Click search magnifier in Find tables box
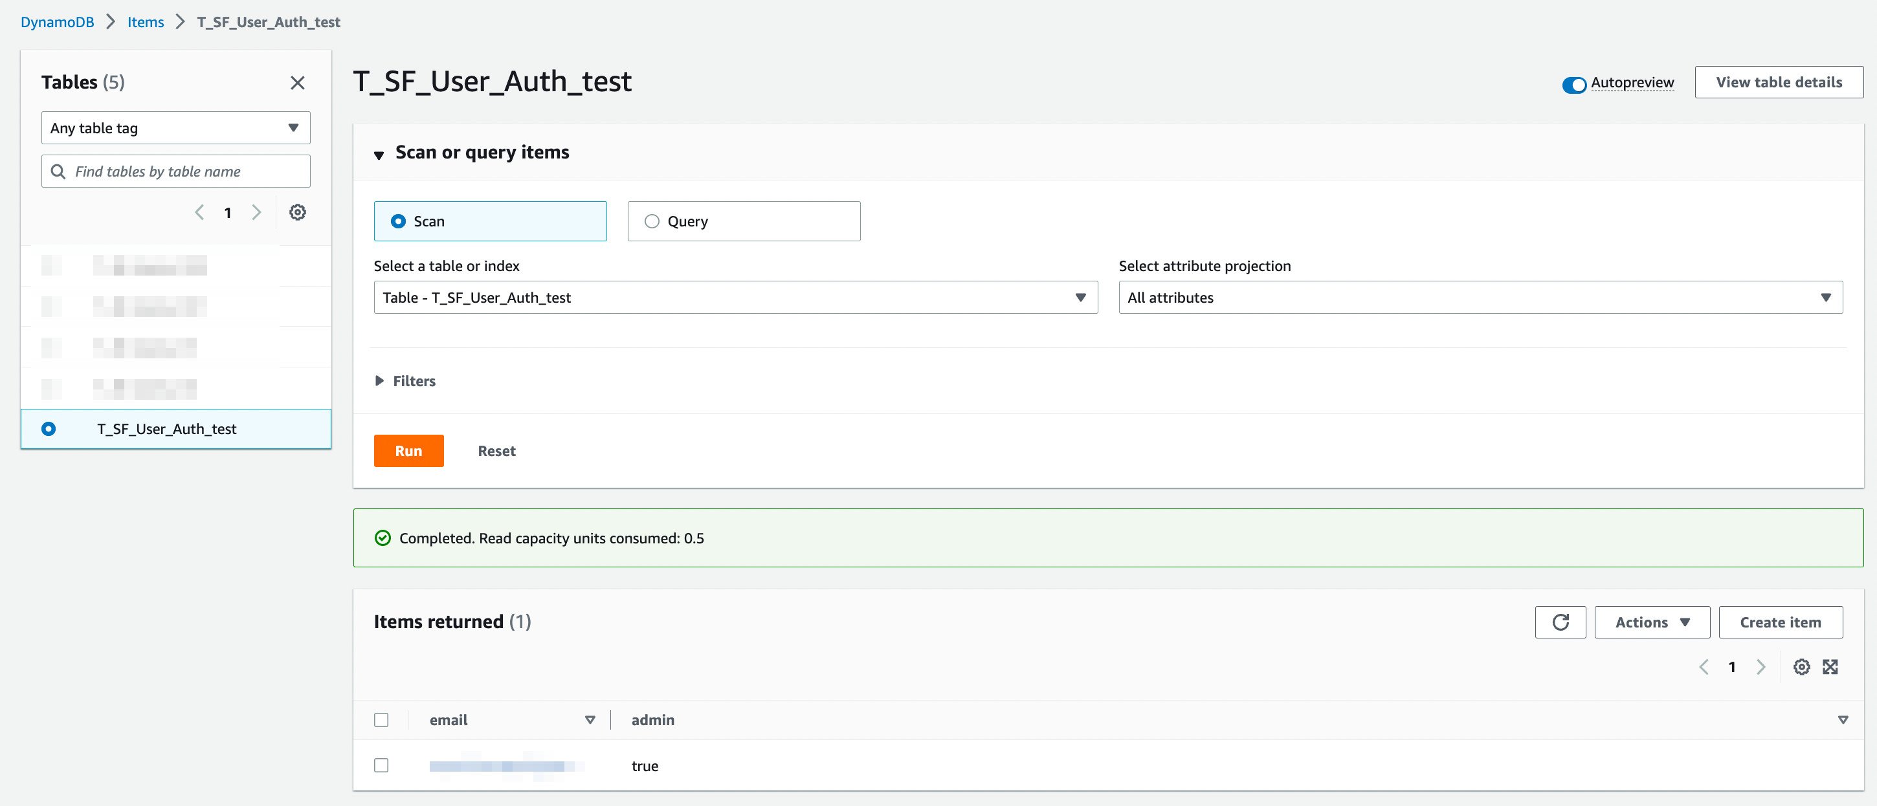The width and height of the screenshot is (1877, 806). click(58, 171)
